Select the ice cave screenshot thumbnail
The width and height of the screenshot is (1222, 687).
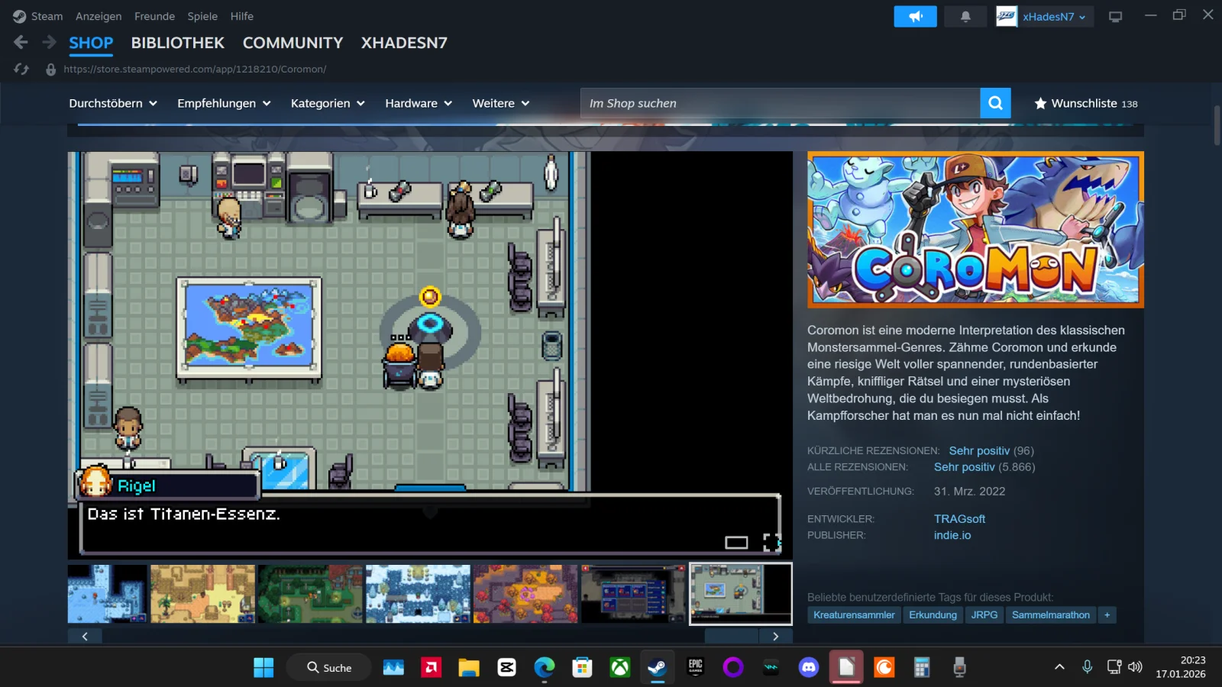[x=108, y=594]
